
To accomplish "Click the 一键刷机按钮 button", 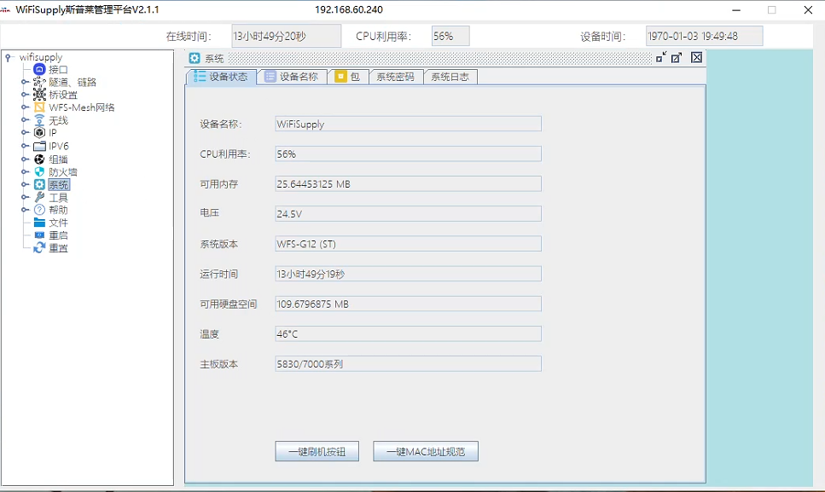I will pos(317,452).
